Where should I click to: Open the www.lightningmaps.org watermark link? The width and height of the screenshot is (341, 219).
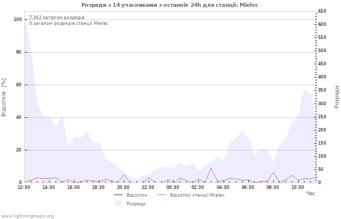27,216
